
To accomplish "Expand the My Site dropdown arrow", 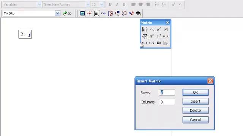I will tap(57, 14).
